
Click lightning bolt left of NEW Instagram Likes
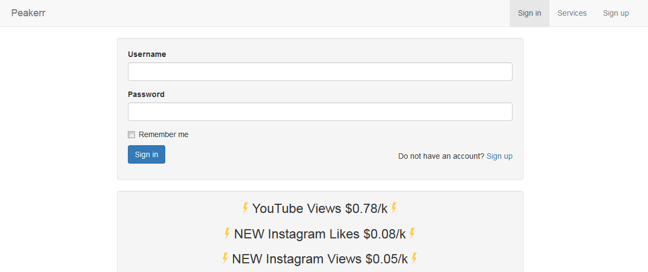pos(227,234)
